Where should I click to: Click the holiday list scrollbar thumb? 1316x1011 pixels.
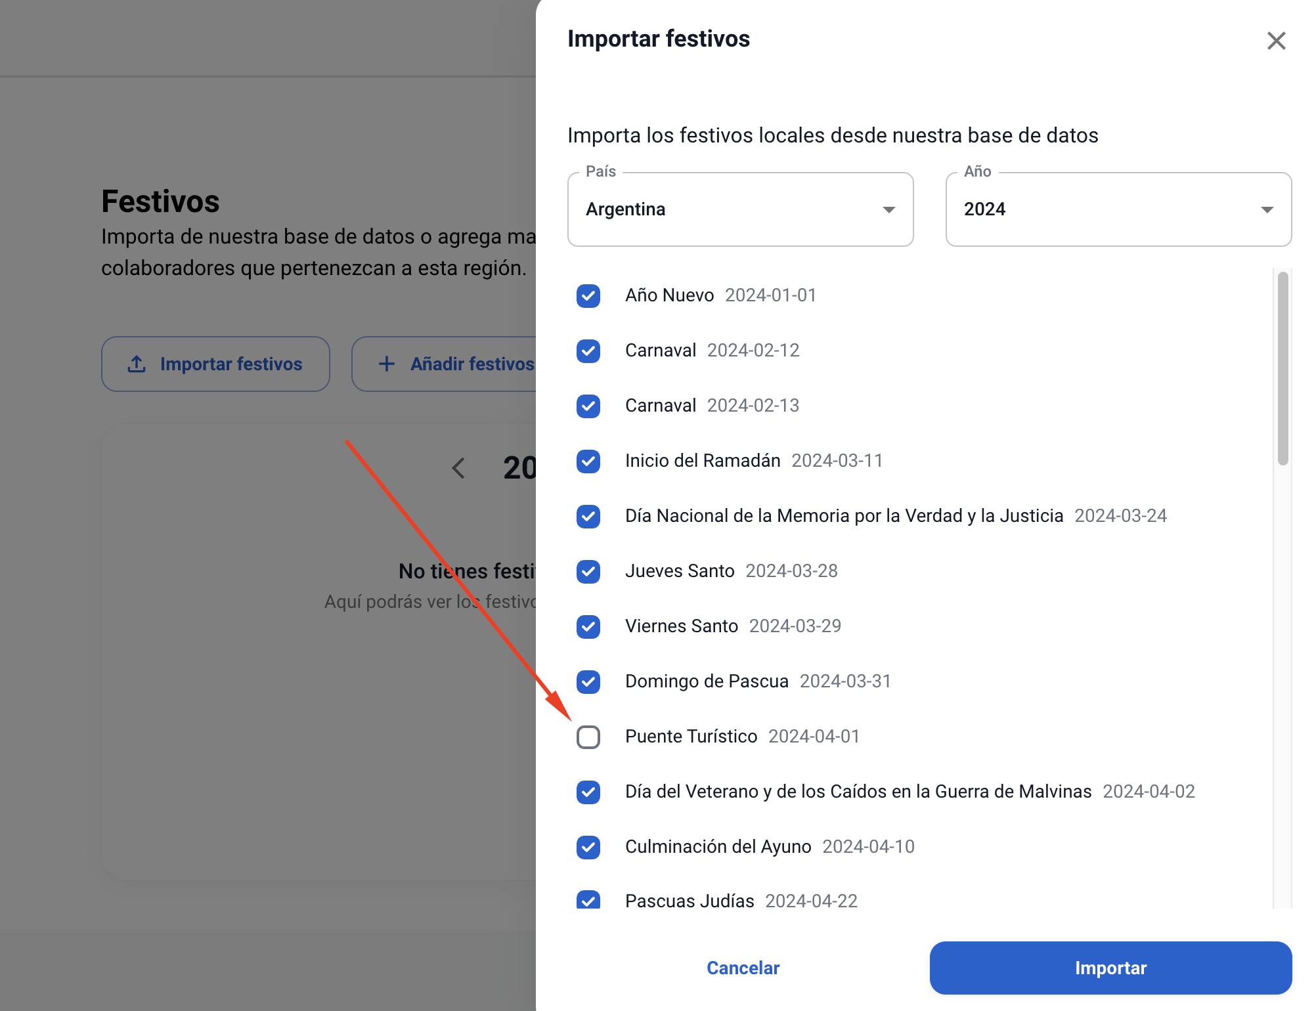[x=1283, y=368]
